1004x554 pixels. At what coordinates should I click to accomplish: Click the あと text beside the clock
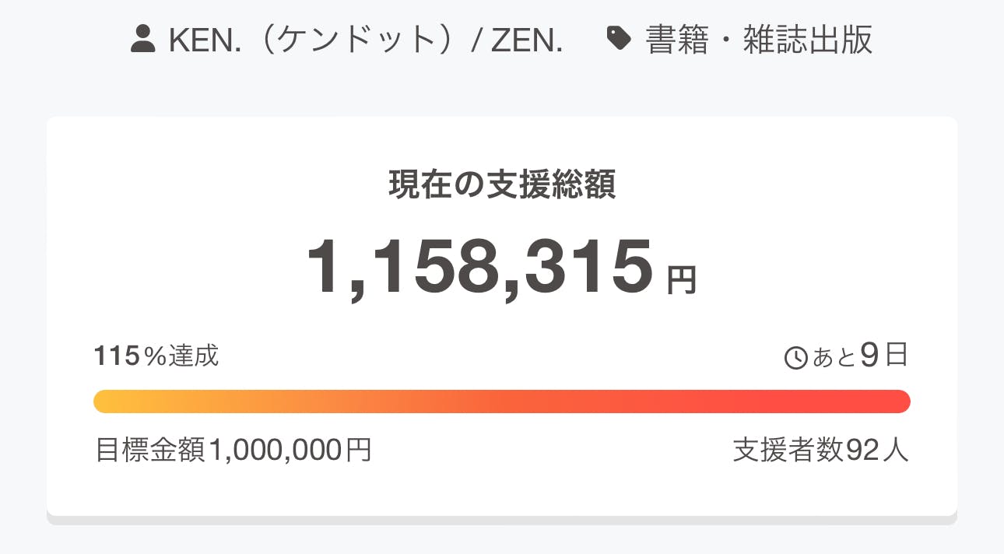834,358
